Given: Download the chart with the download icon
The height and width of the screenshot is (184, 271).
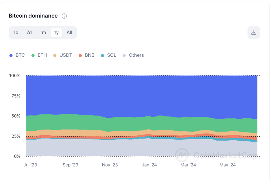Looking at the screenshot, I should point(254,33).
